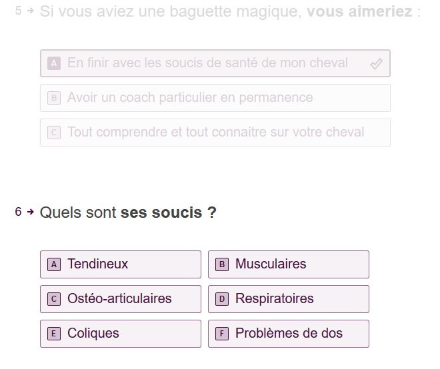Select Respiratoires as a health concern
This screenshot has height=369, width=440.
[288, 299]
